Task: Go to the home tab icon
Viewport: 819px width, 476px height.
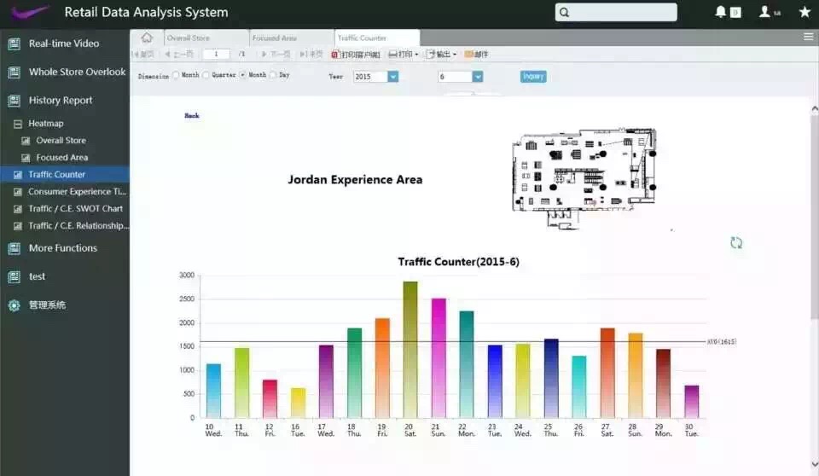Action: pos(147,38)
